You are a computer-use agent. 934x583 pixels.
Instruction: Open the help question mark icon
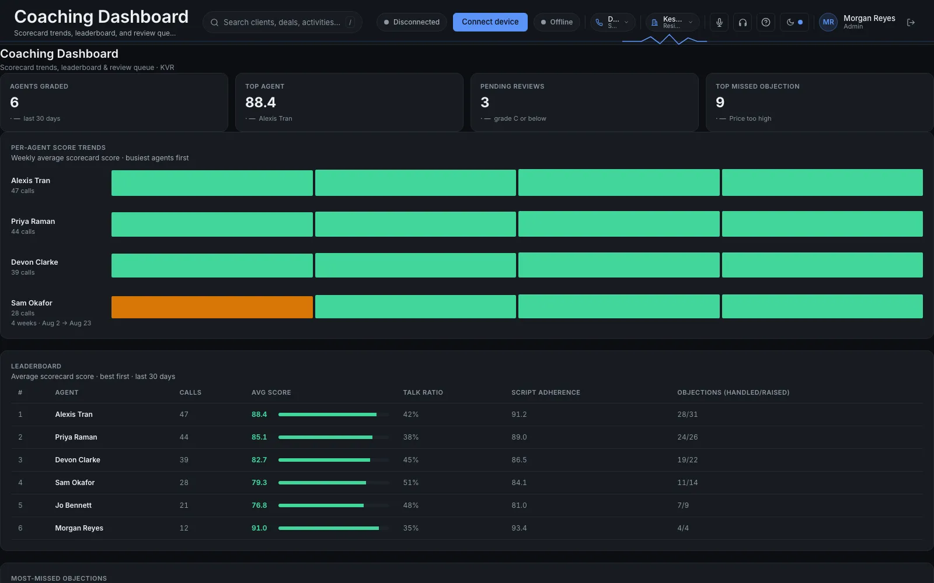766,22
